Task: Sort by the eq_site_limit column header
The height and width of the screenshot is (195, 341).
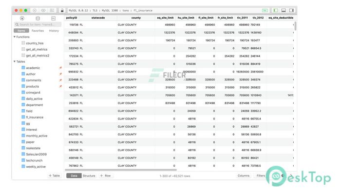Action: click(165, 18)
